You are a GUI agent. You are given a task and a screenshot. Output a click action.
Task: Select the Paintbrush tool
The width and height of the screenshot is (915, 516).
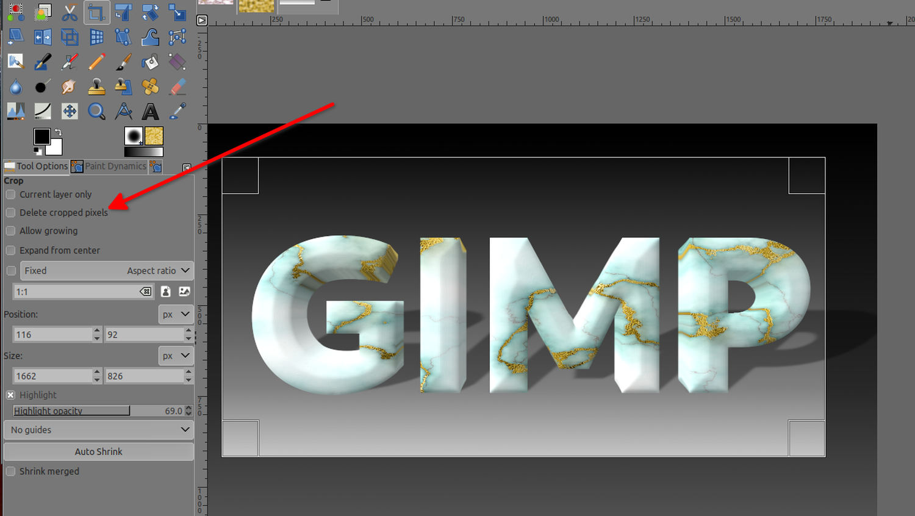[123, 62]
